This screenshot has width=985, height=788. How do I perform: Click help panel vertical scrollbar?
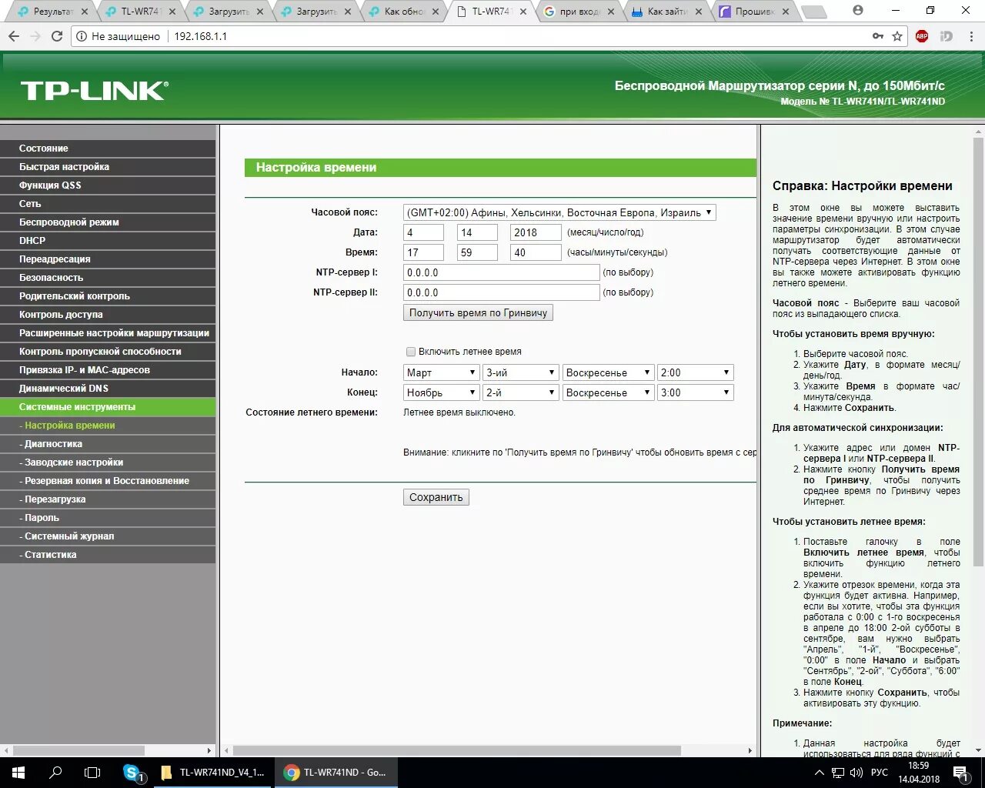(x=979, y=352)
